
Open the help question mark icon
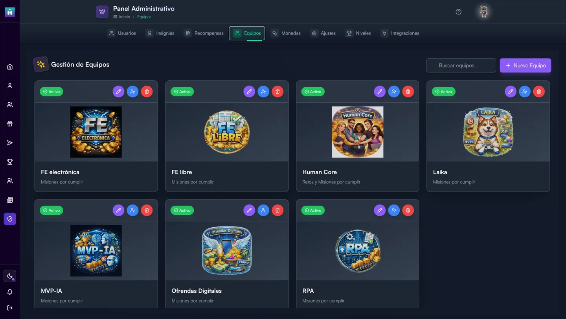pos(458,12)
